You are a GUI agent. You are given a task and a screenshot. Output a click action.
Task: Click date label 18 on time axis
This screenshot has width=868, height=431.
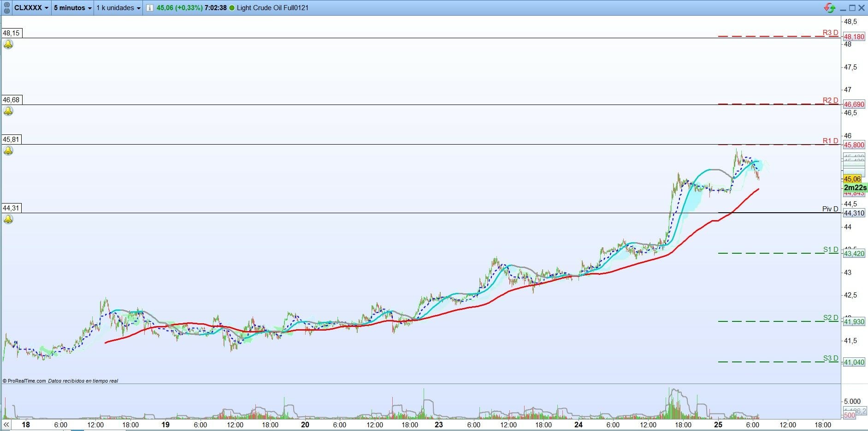click(x=25, y=425)
